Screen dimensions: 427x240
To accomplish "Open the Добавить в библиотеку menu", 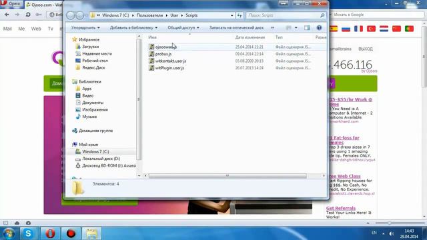I will click(x=133, y=28).
